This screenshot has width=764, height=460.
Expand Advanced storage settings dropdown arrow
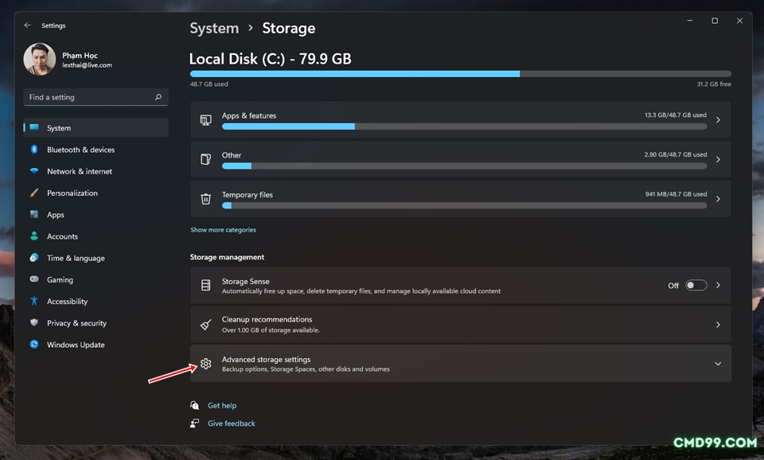[718, 364]
